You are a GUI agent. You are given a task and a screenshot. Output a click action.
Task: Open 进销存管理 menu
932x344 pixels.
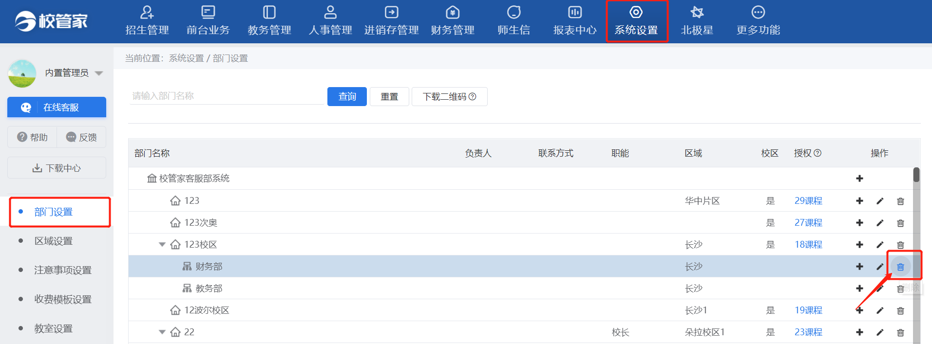pyautogui.click(x=392, y=21)
